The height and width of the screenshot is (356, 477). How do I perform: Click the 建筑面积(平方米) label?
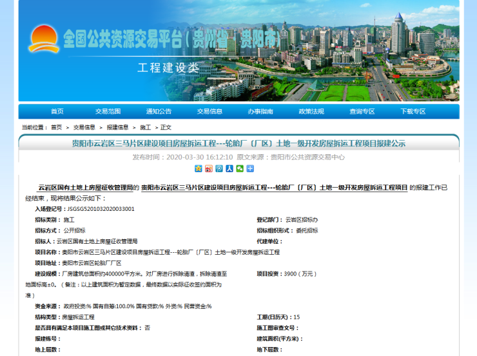pyautogui.click(x=280, y=339)
